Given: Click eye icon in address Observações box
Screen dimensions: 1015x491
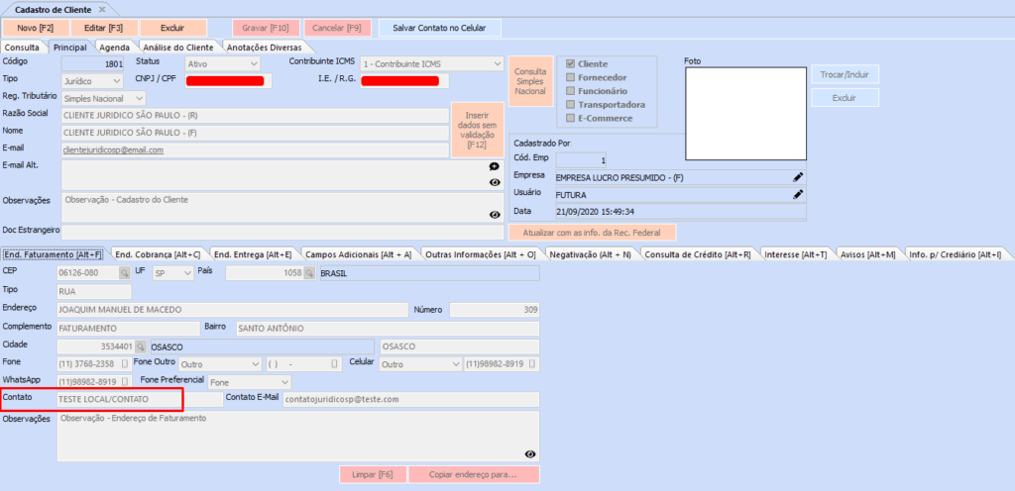Looking at the screenshot, I should (530, 453).
